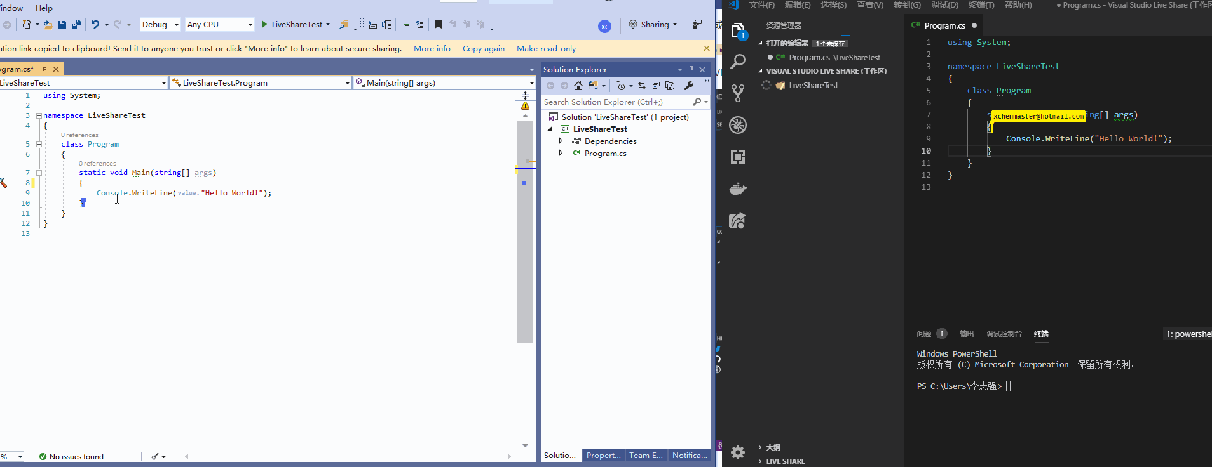1212x467 pixels.
Task: Open Properties wrench icon in Solution Explorer
Action: (689, 86)
